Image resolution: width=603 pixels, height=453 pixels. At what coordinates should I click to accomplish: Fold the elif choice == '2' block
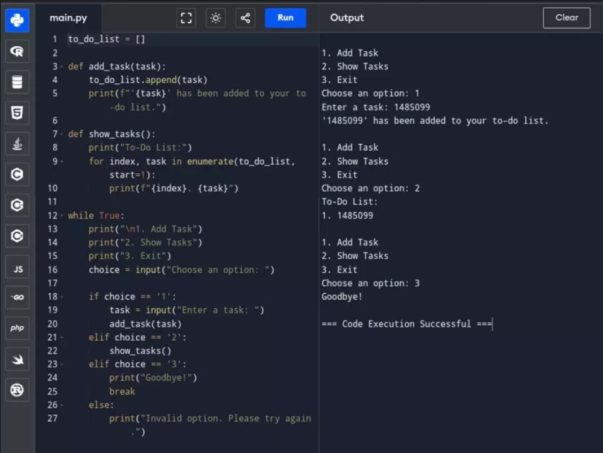pos(62,337)
